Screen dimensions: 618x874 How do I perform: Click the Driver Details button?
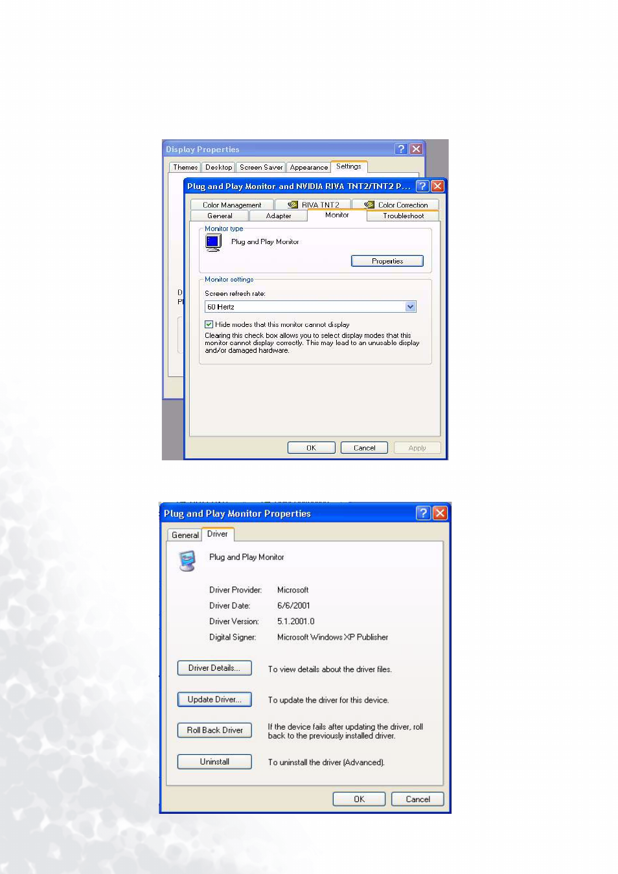tap(214, 668)
